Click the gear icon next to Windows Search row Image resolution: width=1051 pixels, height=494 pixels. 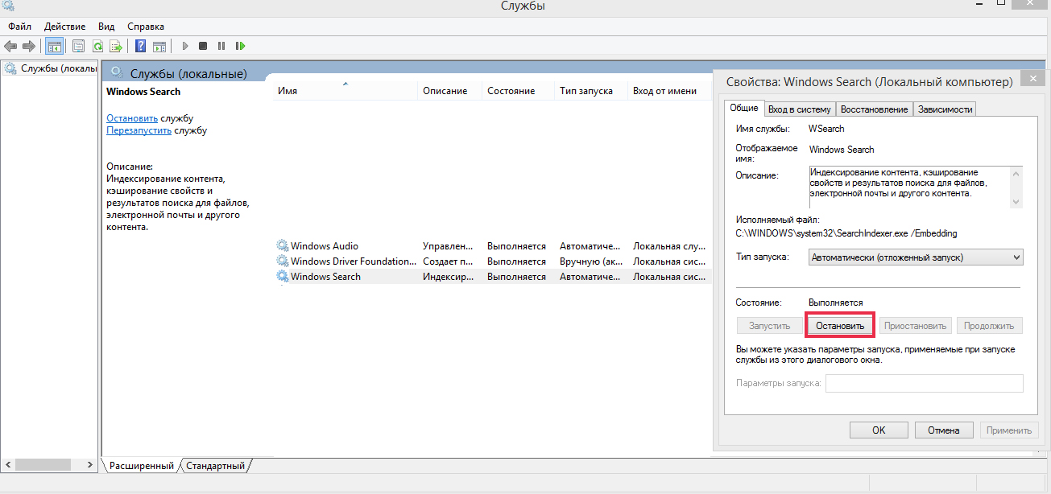(282, 277)
